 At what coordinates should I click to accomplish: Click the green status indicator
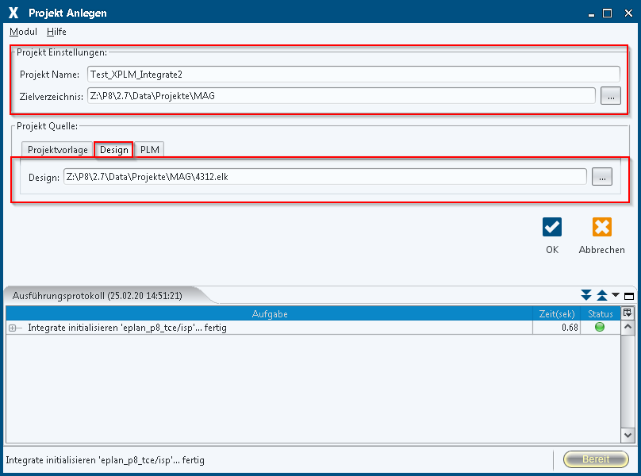click(x=600, y=328)
